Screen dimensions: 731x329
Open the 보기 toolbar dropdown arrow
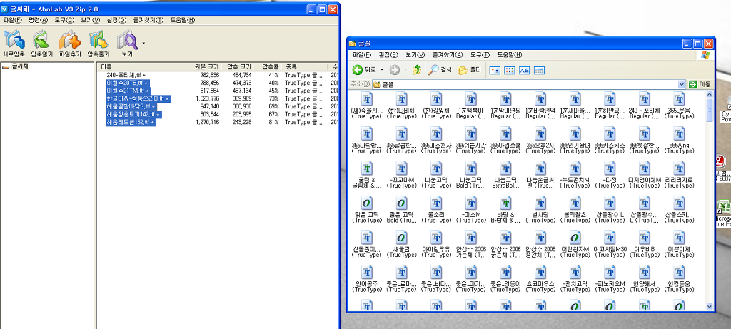[143, 43]
